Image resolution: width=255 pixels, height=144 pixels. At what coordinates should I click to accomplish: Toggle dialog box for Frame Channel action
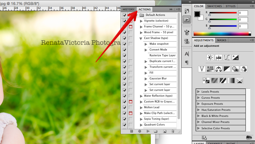pos(131,27)
